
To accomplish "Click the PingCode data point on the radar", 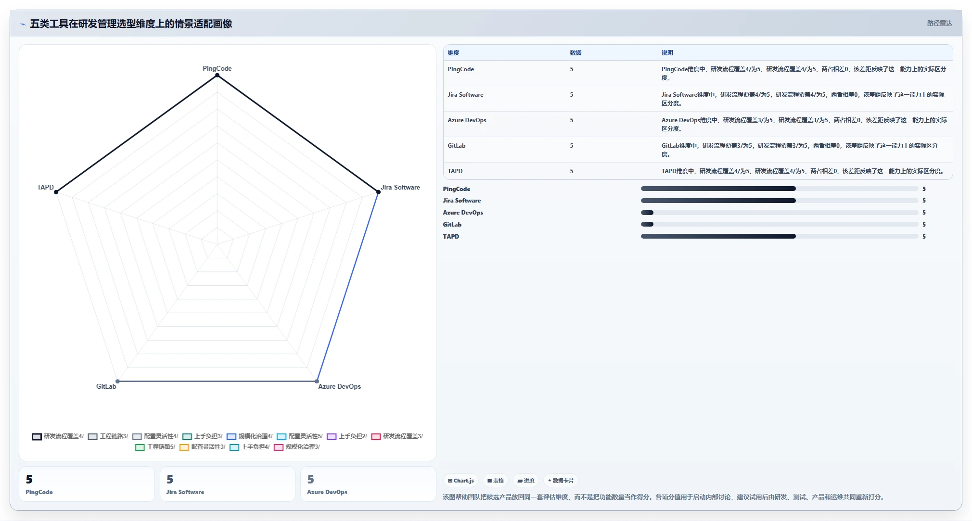I will click(x=217, y=75).
